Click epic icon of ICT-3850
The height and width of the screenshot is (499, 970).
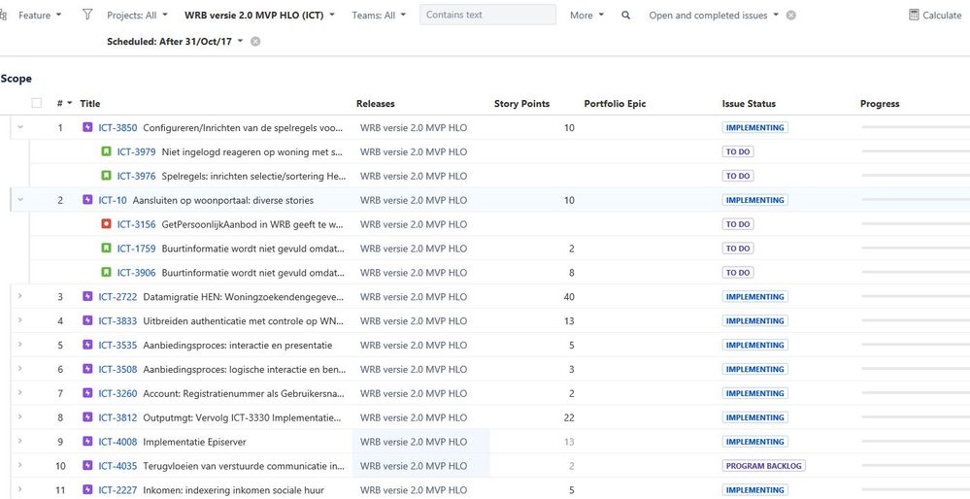point(87,128)
